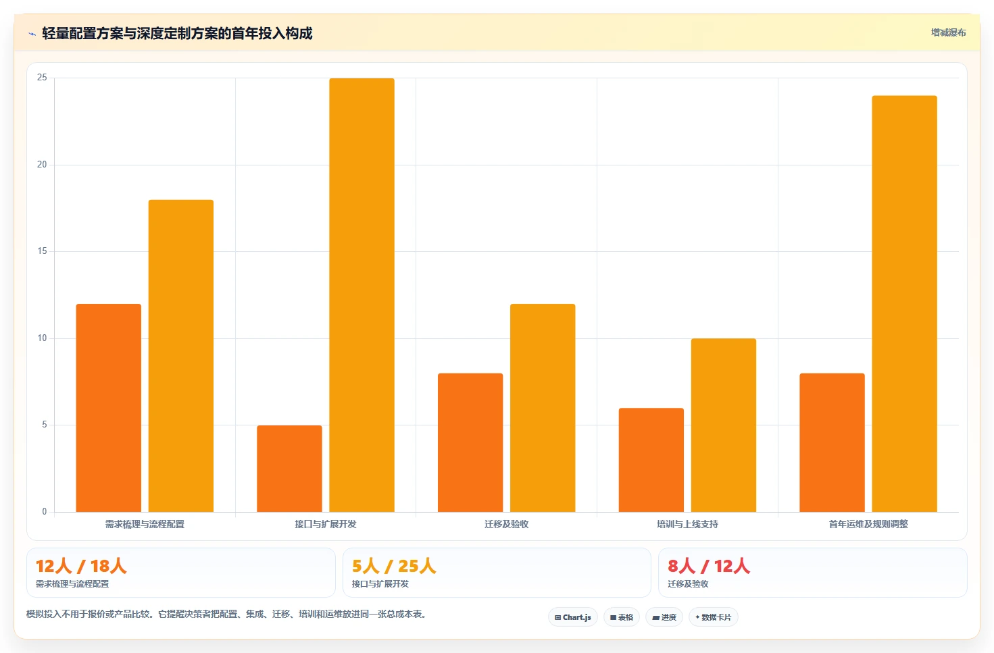Click the 增减瀑布 label in the header
This screenshot has height=653, width=994.
[x=948, y=32]
